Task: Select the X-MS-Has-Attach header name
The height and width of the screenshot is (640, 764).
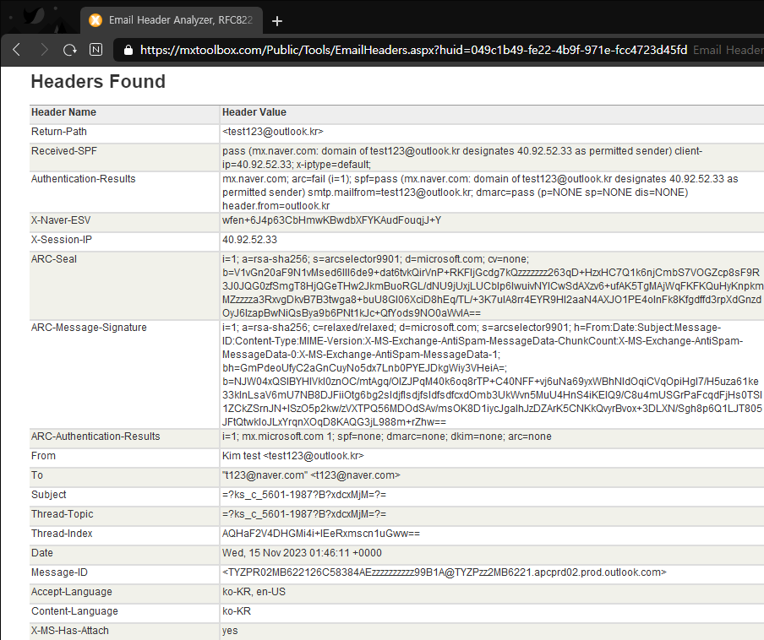Action: (70, 632)
